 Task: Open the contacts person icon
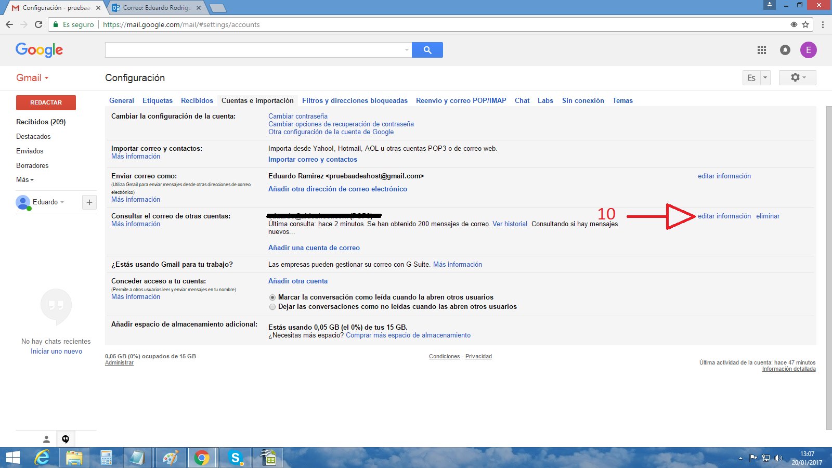click(46, 439)
